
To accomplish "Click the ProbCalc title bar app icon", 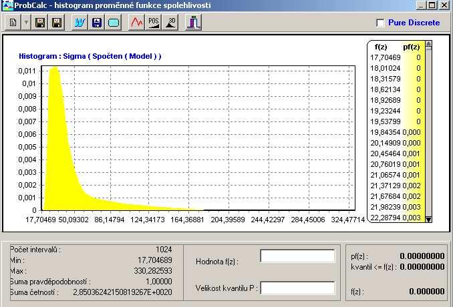I will tap(7, 5).
